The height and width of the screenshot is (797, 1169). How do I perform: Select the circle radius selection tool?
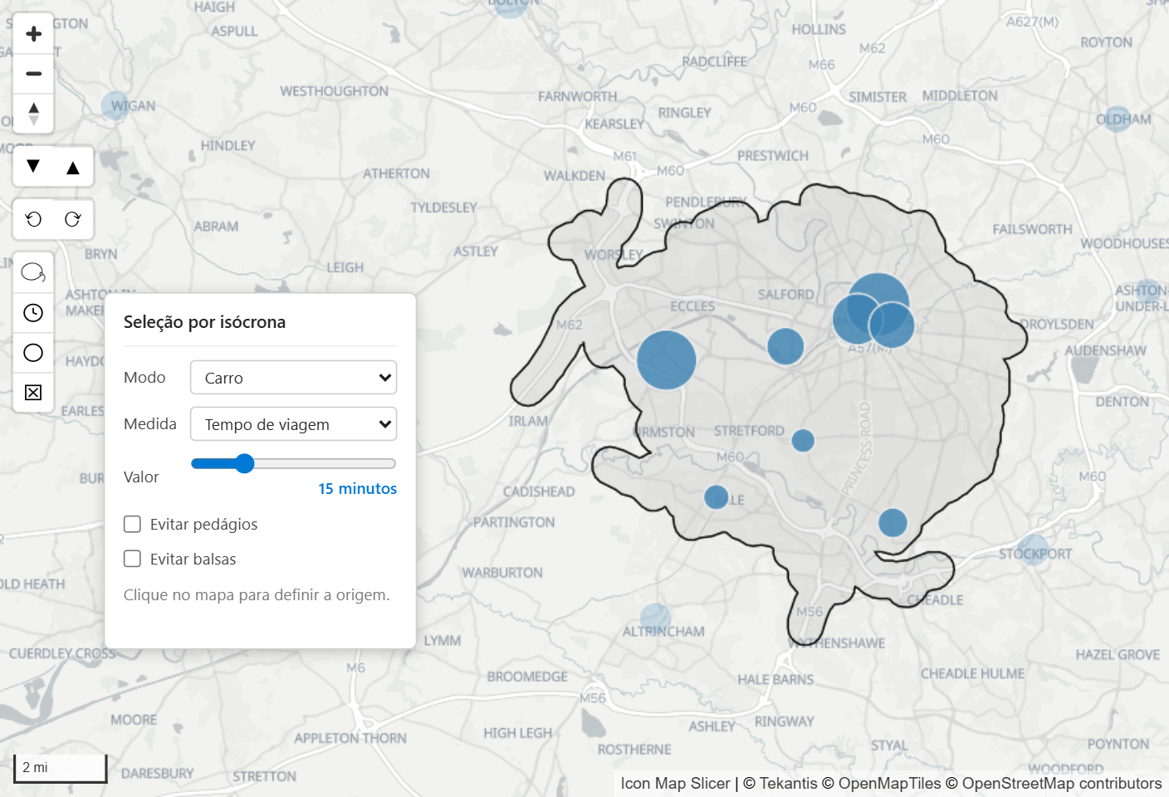[33, 353]
